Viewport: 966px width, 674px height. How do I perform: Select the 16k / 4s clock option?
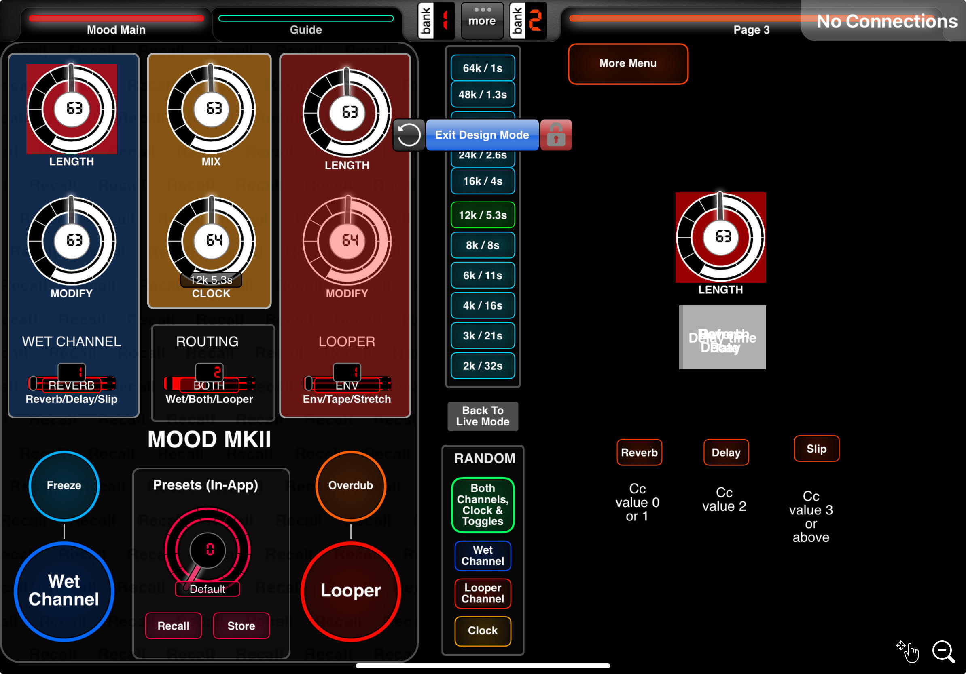(x=483, y=181)
